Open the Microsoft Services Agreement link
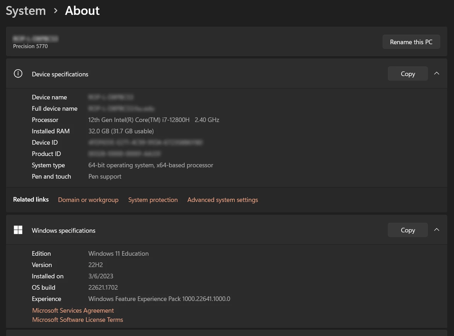Viewport: 454px width, 336px height. point(73,311)
